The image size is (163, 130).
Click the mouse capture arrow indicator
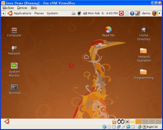pyautogui.click(x=144, y=127)
